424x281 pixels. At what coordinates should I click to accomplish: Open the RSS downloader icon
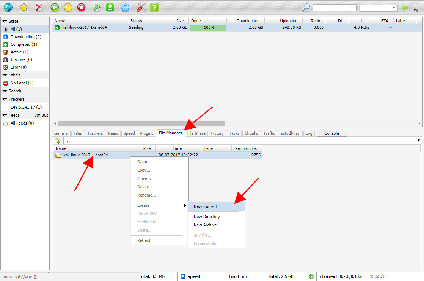point(97,7)
